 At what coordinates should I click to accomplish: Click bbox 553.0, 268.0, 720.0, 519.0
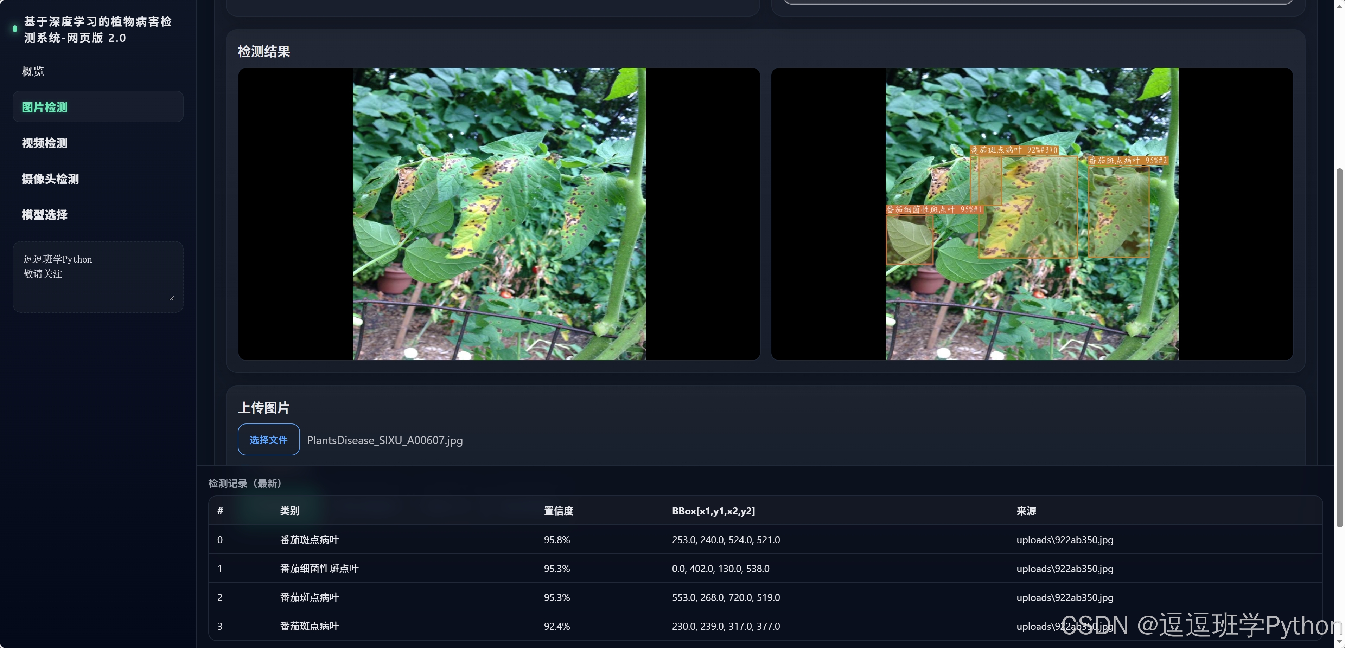726,597
